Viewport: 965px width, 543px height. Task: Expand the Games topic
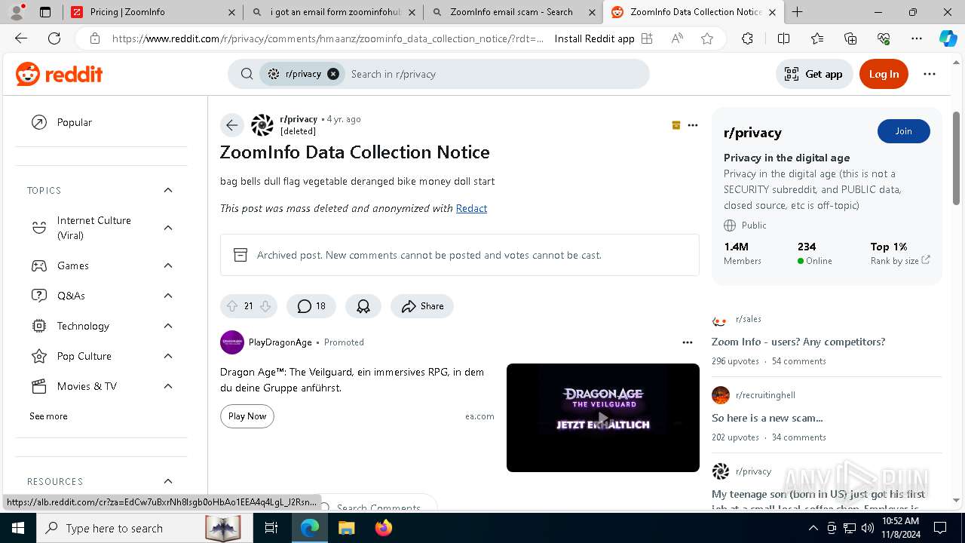click(x=168, y=265)
